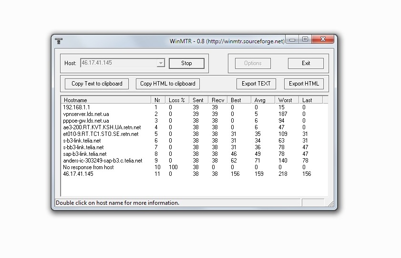
Task: Open the Options dialog
Action: coord(253,63)
